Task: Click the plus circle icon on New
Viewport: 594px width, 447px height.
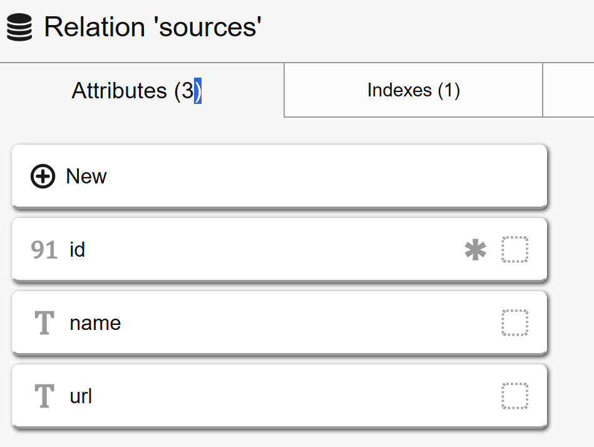Action: click(43, 177)
